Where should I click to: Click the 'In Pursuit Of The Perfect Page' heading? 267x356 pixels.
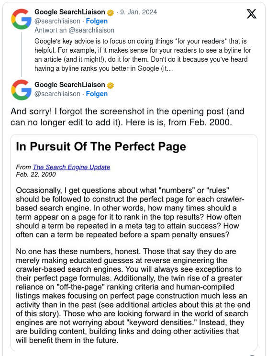click(x=101, y=146)
